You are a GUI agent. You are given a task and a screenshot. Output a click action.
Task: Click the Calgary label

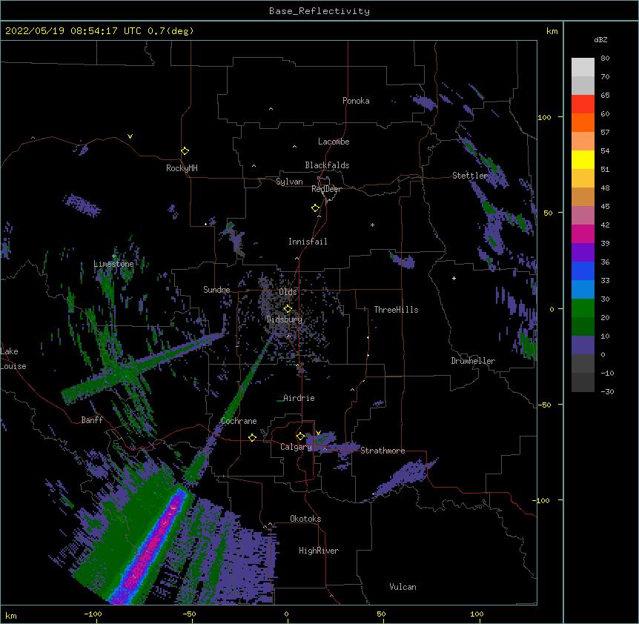coord(296,447)
